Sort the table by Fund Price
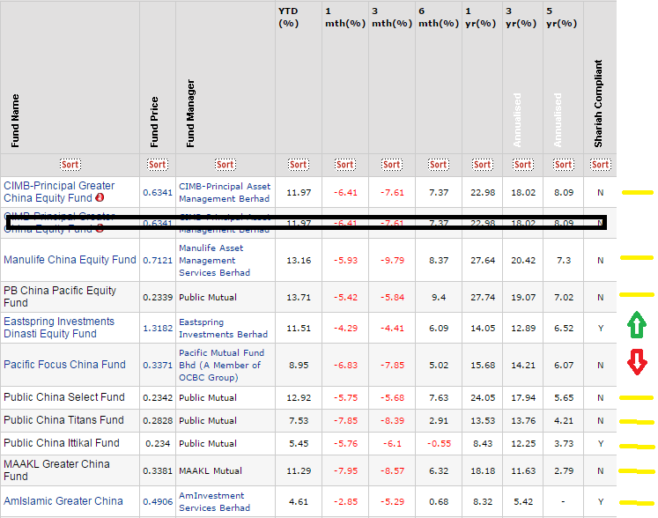Viewport: 658px width, 518px height. (158, 165)
